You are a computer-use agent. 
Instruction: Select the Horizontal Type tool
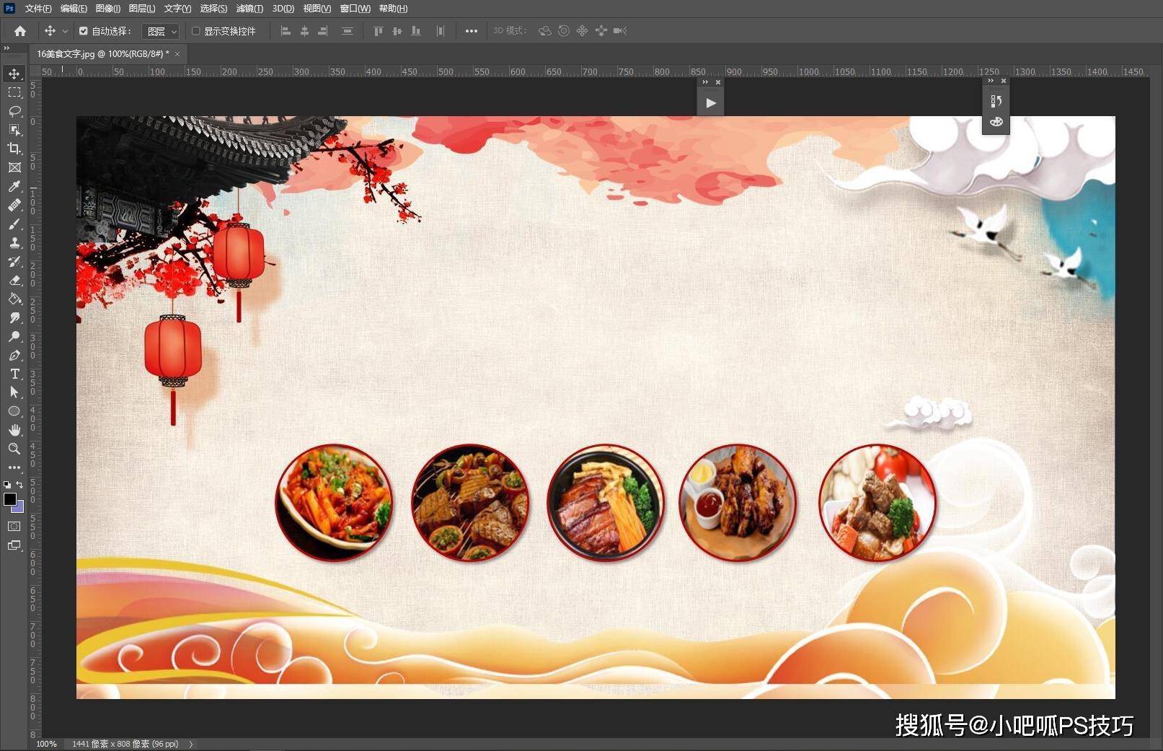coord(14,374)
